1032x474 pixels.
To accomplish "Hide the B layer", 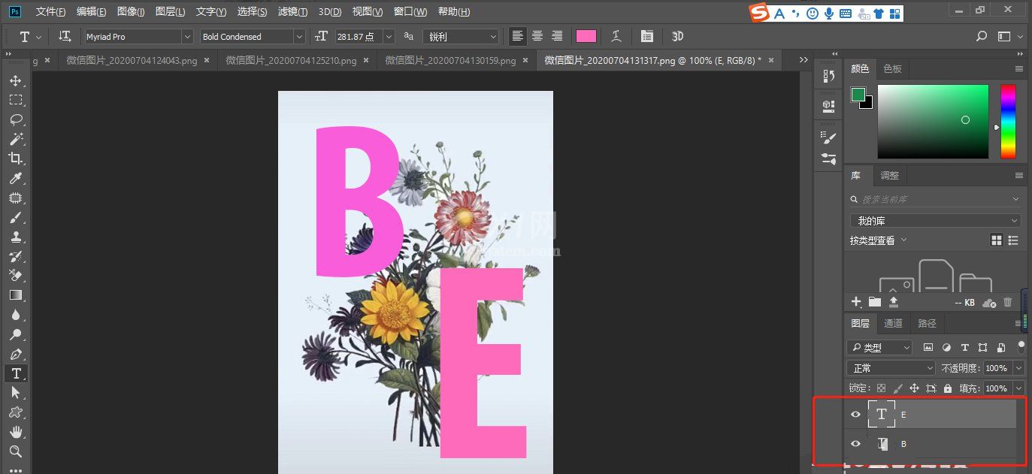I will [855, 444].
